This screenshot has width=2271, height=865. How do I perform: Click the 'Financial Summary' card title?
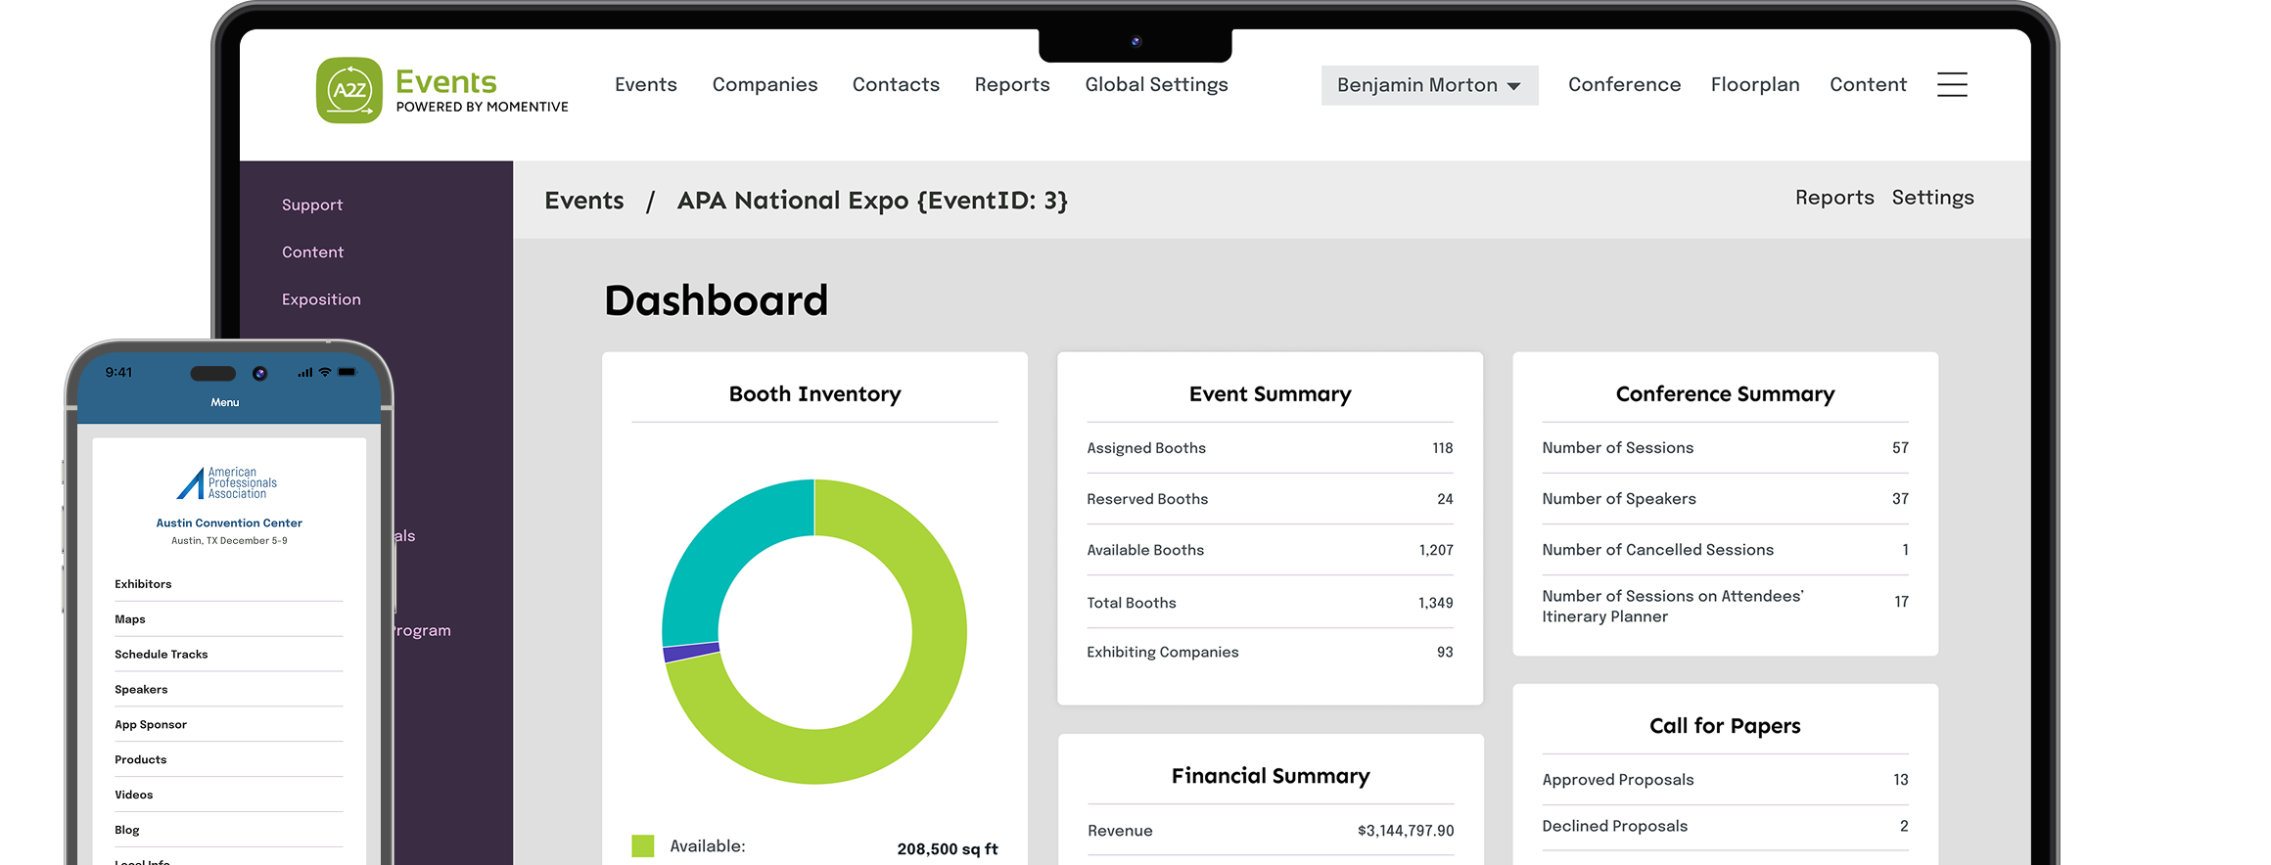pyautogui.click(x=1271, y=776)
